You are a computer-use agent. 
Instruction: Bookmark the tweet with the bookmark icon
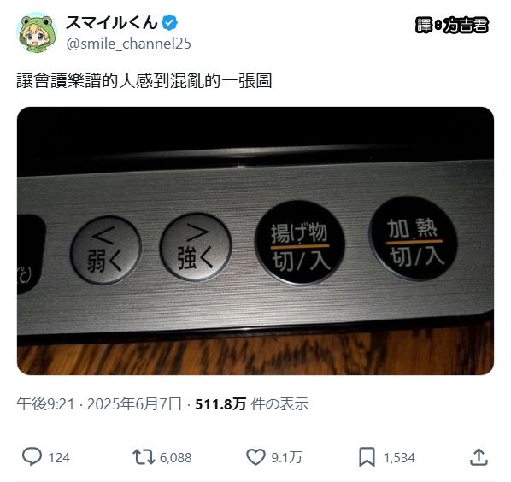pyautogui.click(x=367, y=457)
